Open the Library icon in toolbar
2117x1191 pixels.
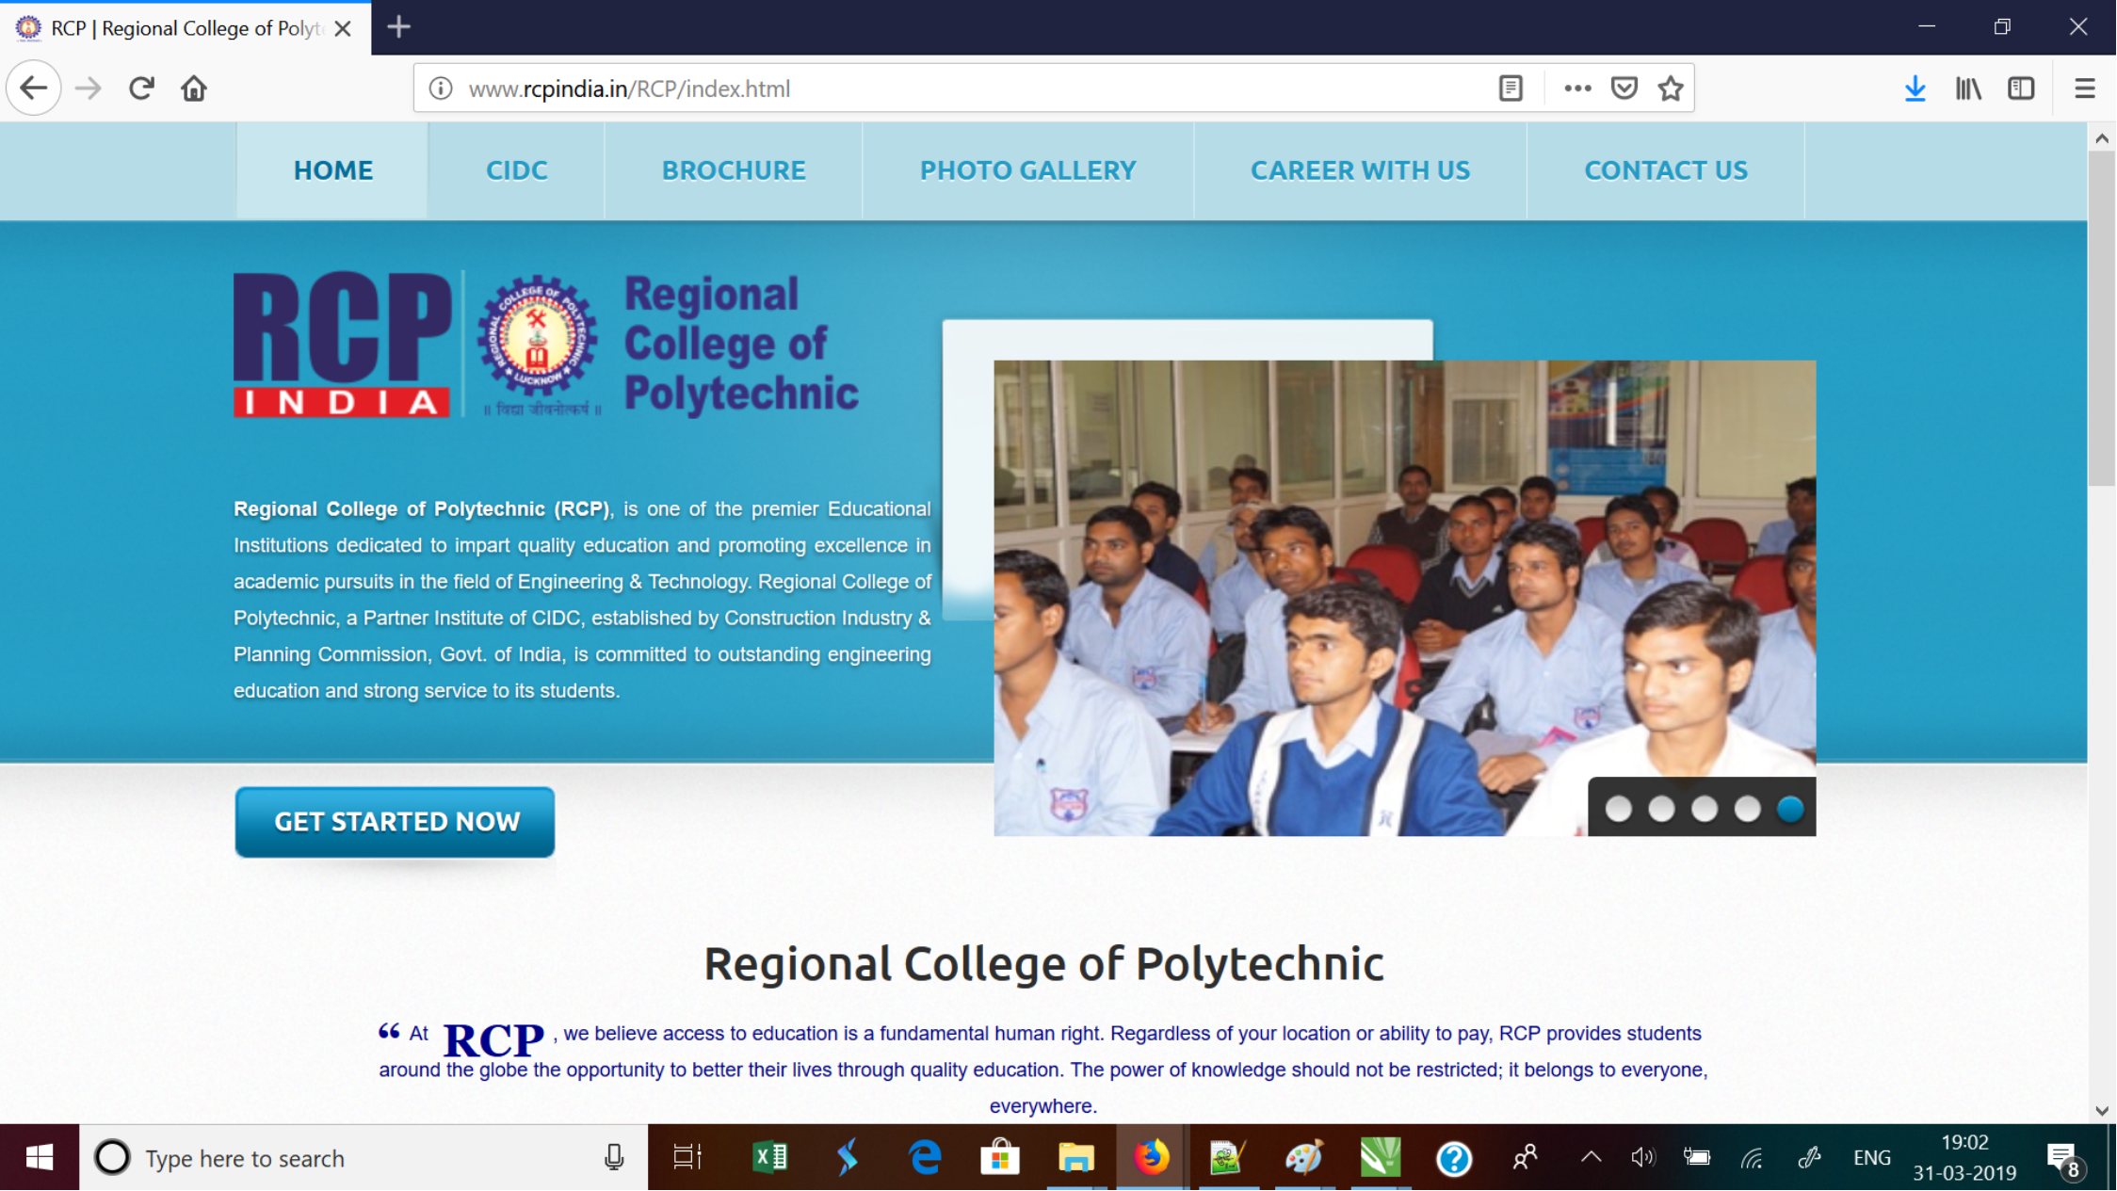(1968, 89)
